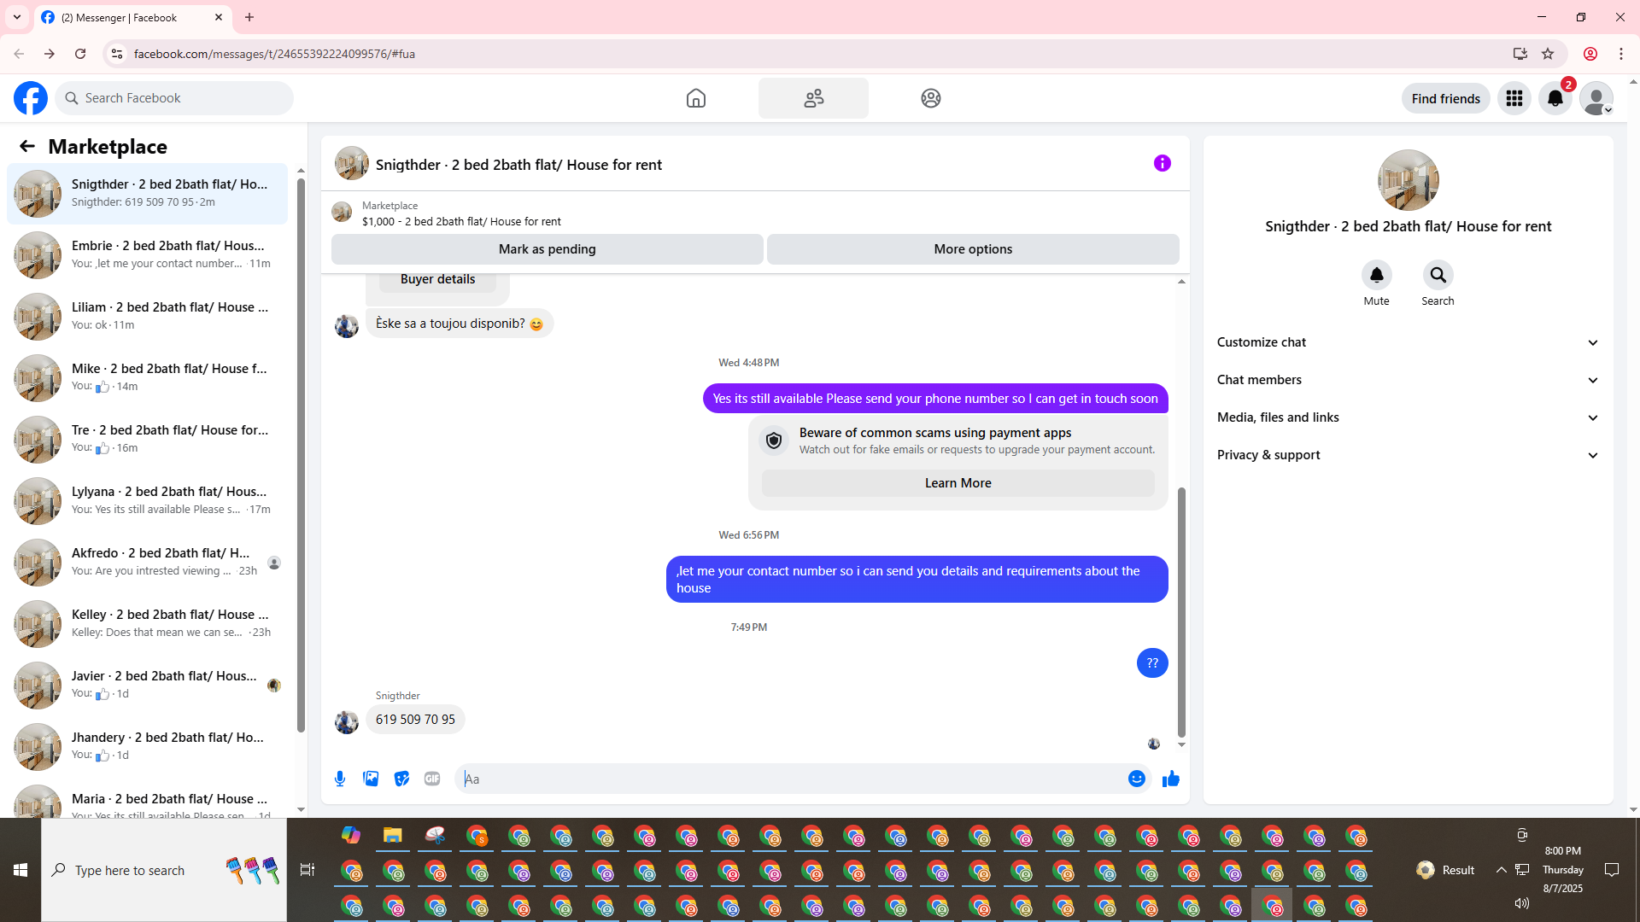Click Learn More about payment scams
This screenshot has width=1640, height=922.
click(x=958, y=483)
